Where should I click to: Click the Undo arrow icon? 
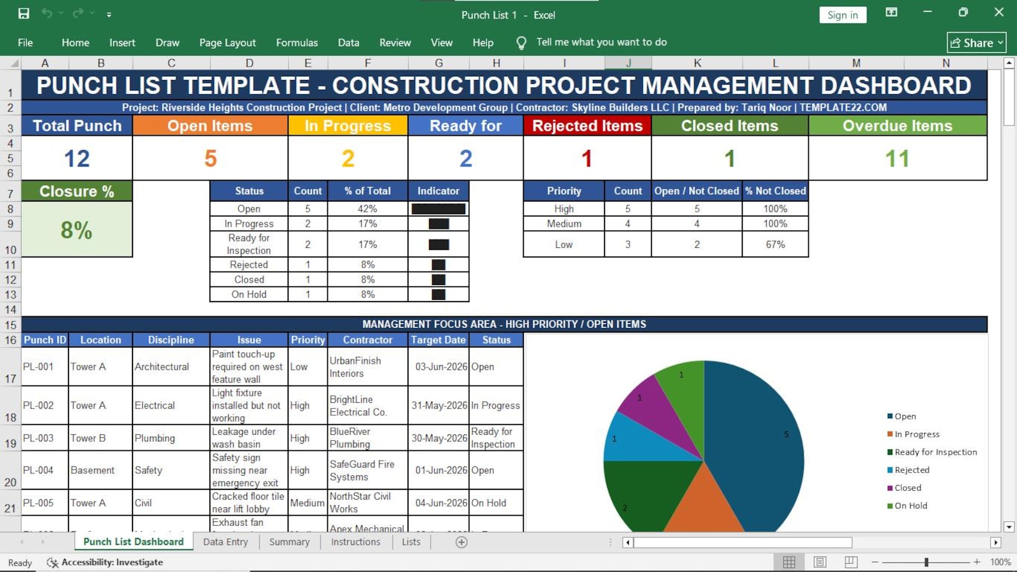click(47, 13)
